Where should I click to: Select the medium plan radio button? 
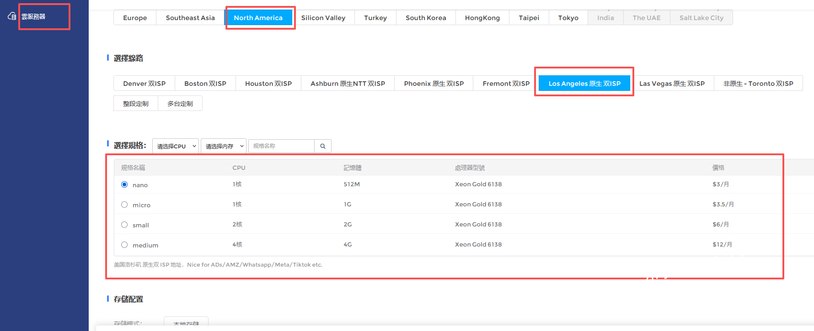click(x=124, y=245)
